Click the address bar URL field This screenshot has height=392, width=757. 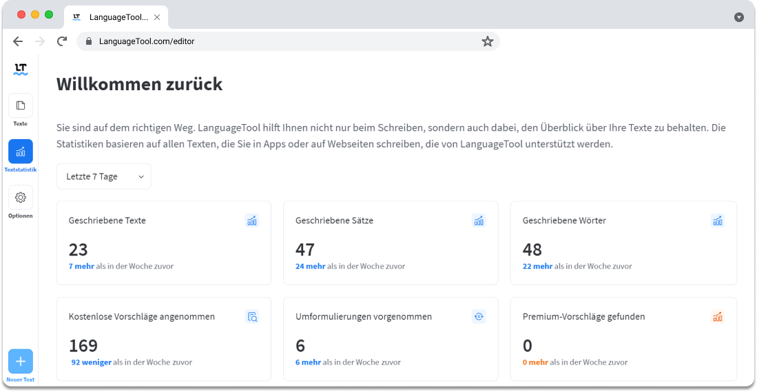point(288,41)
